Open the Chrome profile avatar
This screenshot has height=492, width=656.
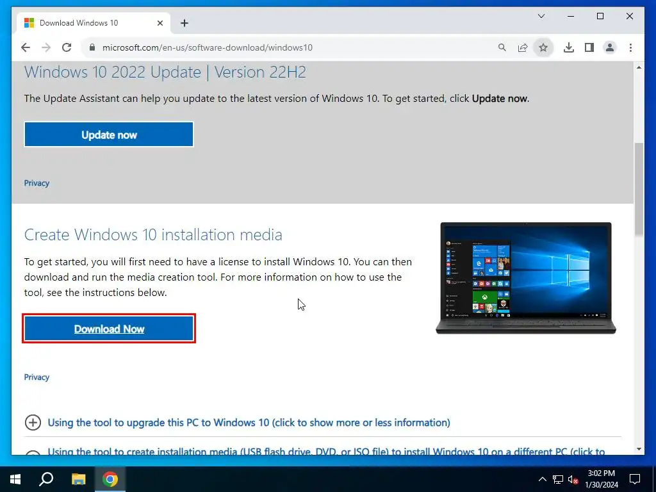coord(610,47)
